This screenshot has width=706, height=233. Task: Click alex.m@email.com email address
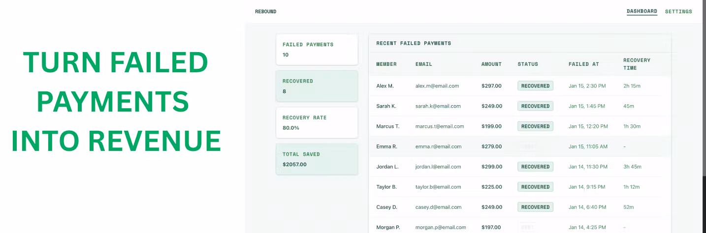click(x=437, y=86)
